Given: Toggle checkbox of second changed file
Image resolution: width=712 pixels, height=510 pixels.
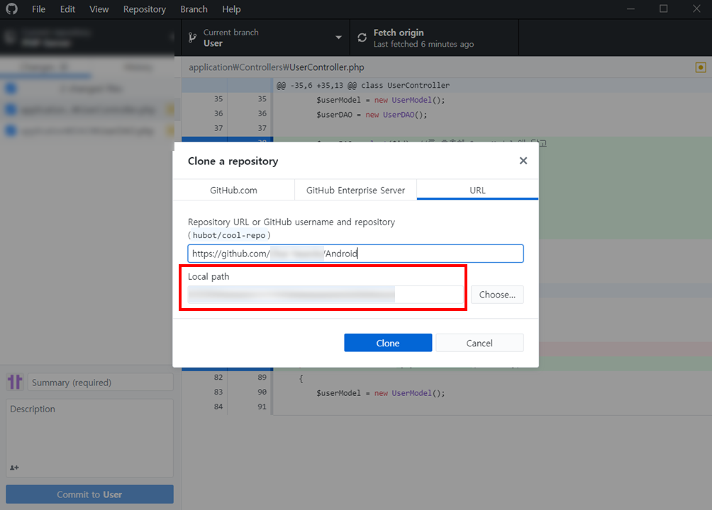Looking at the screenshot, I should pos(11,131).
